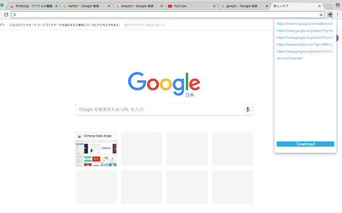The width and height of the screenshot is (342, 213).
Task: Switch to the YouTube tab
Action: 191,6
